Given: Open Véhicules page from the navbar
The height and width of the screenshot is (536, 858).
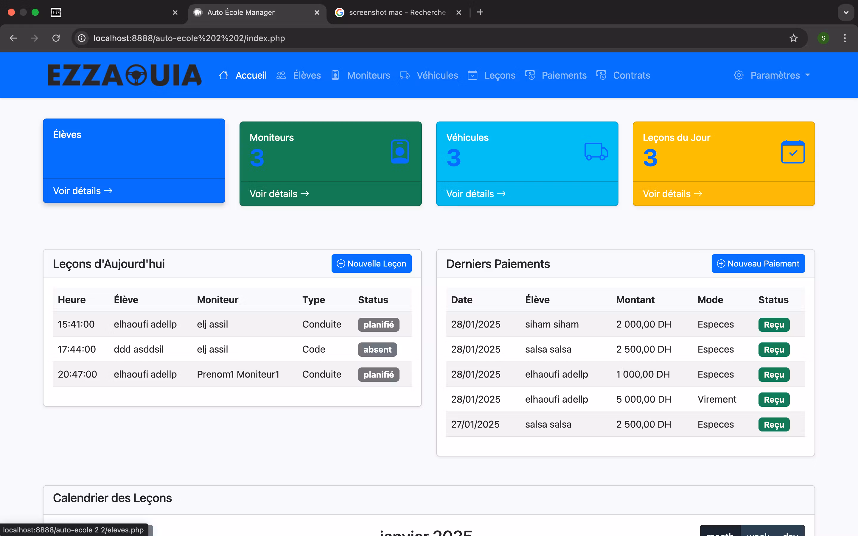Looking at the screenshot, I should click(437, 75).
